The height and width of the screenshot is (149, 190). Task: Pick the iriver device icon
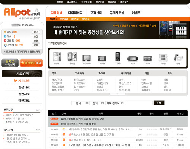pos(102,58)
